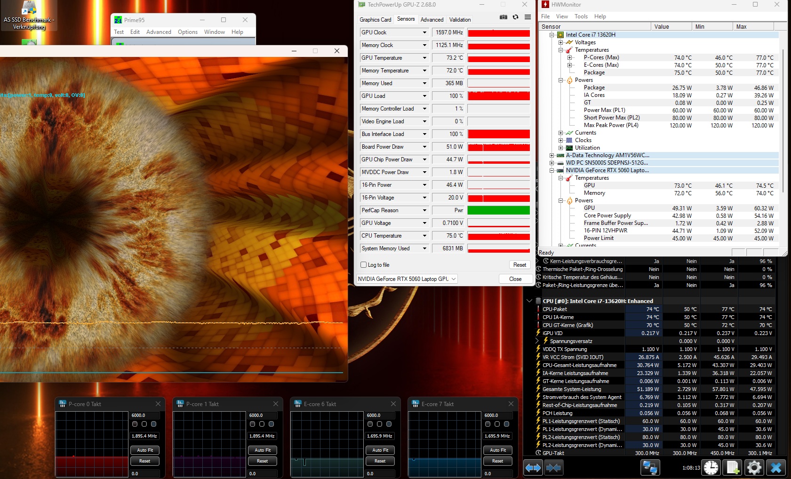The height and width of the screenshot is (479, 791).
Task: Open the GPU-Z hamburger menu
Action: [x=527, y=17]
